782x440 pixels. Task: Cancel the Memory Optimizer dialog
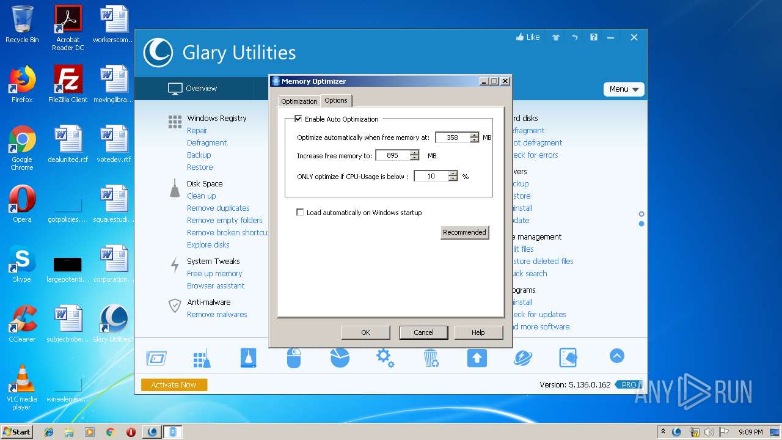(x=423, y=332)
